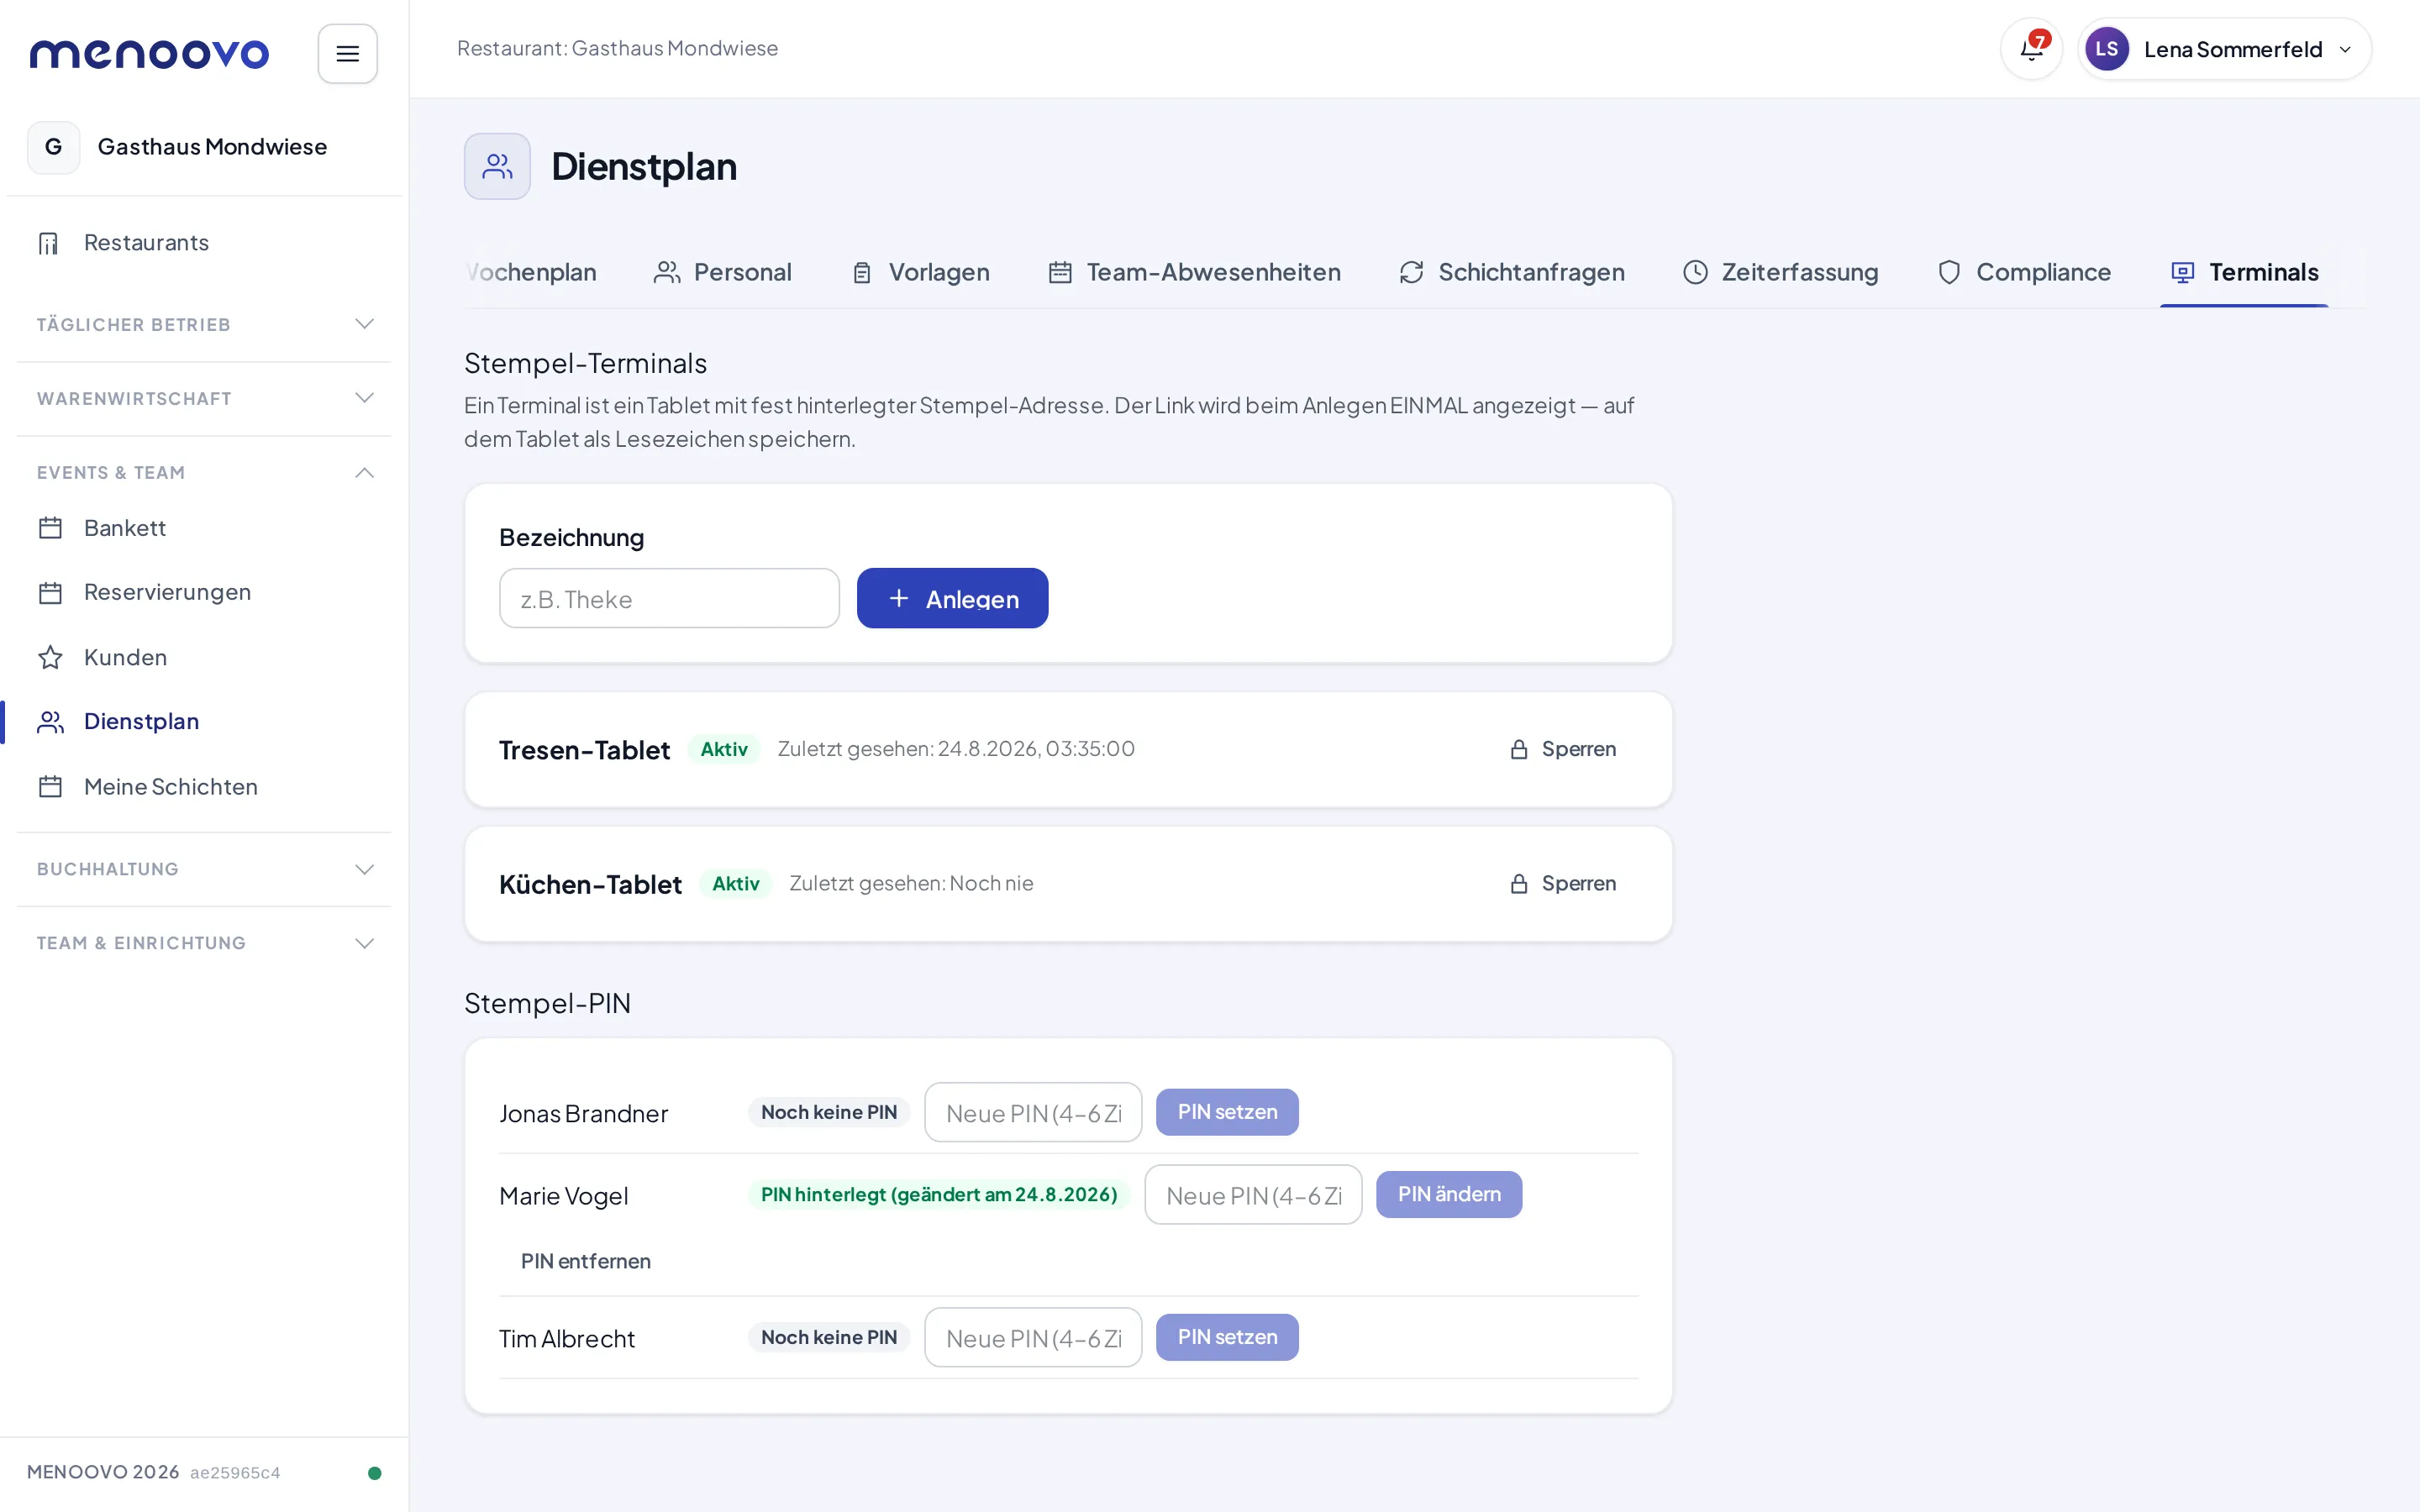Click the Meine Schichten calendar icon

point(50,787)
